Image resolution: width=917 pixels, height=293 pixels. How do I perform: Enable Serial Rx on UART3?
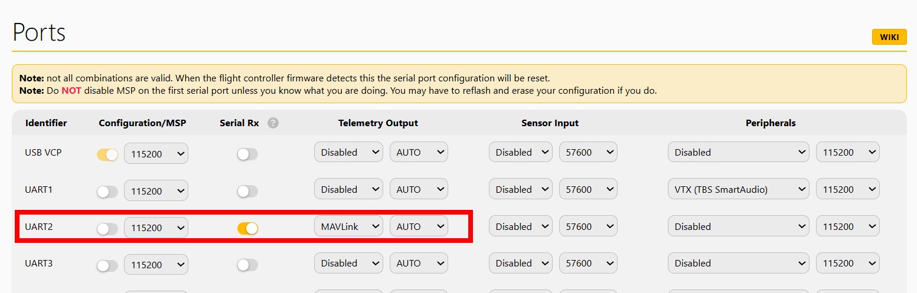click(x=247, y=265)
